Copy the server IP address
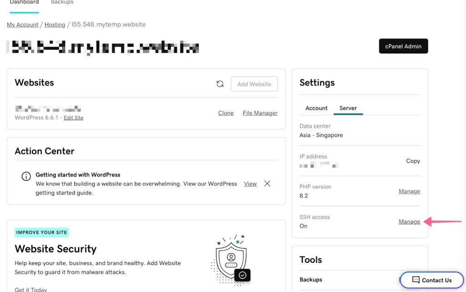Image resolution: width=466 pixels, height=292 pixels. 413,161
